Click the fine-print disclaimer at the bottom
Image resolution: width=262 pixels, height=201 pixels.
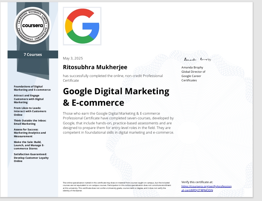click(x=117, y=187)
